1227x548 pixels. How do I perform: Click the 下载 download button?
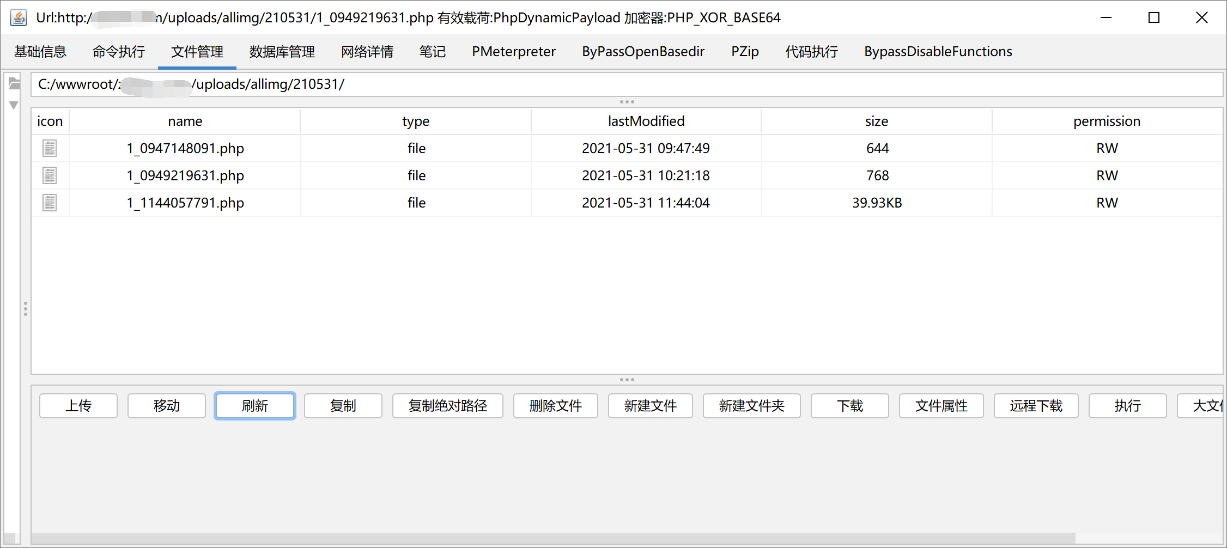point(850,406)
